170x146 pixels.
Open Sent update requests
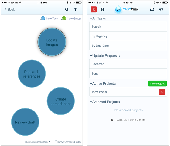pos(128,74)
